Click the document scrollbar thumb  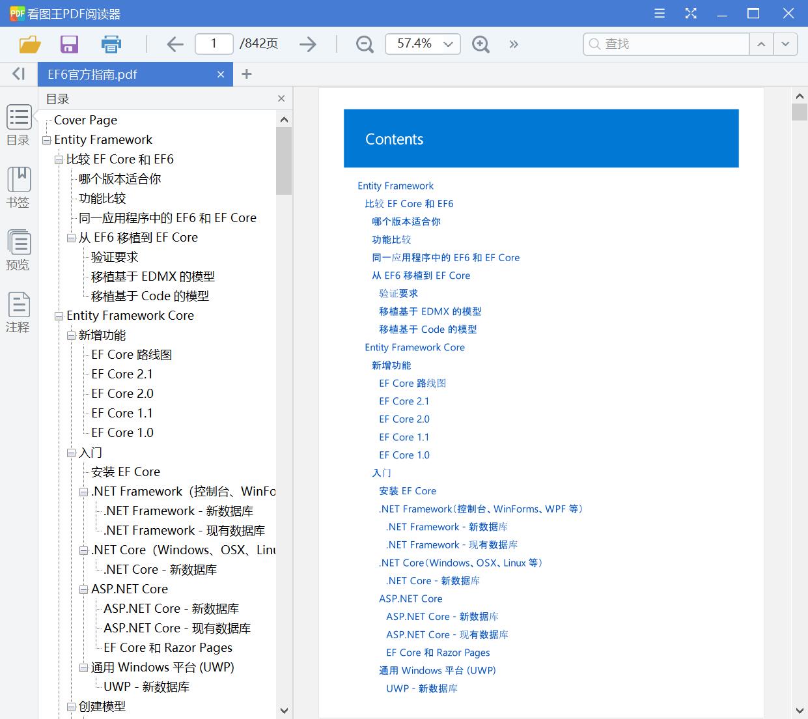pos(800,112)
